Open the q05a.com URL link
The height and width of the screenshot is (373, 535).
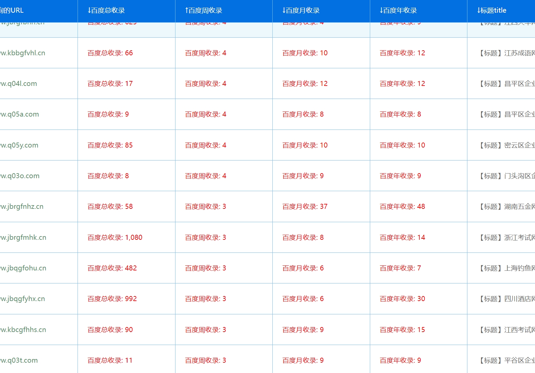pos(19,114)
